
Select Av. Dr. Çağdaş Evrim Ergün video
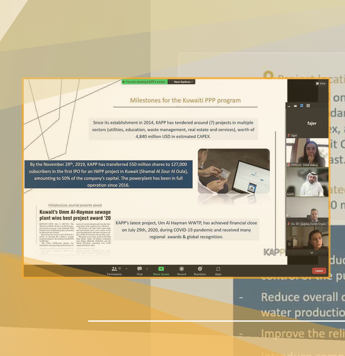(307, 212)
